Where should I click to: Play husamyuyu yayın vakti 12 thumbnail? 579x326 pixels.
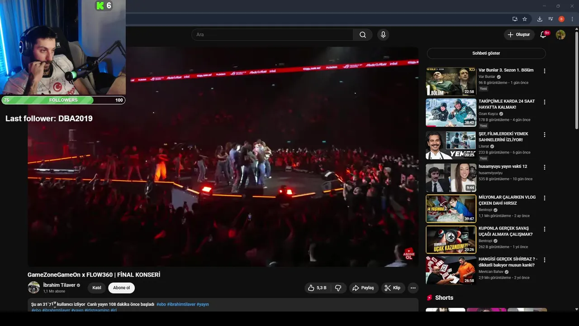451,178
